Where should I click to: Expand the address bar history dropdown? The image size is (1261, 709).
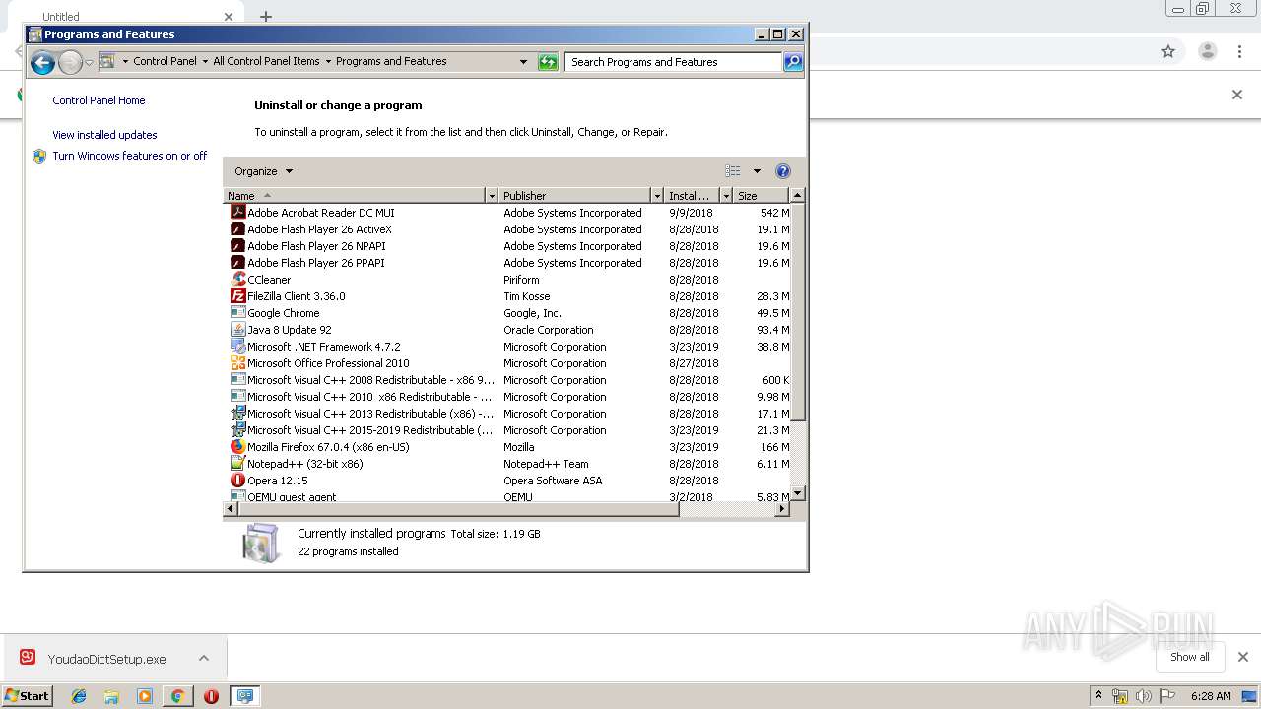[x=523, y=62]
